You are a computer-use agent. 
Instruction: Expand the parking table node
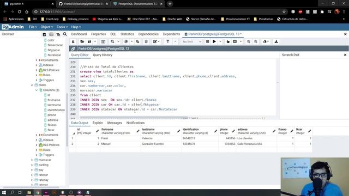[32, 165]
